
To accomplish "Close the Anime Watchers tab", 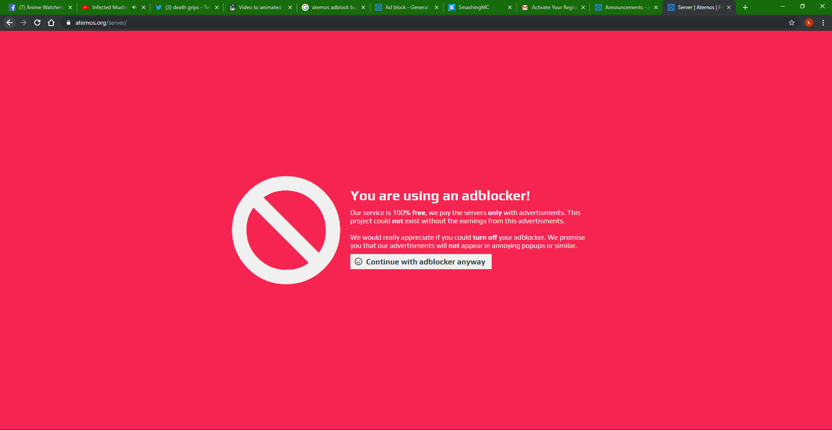I will pyautogui.click(x=70, y=7).
